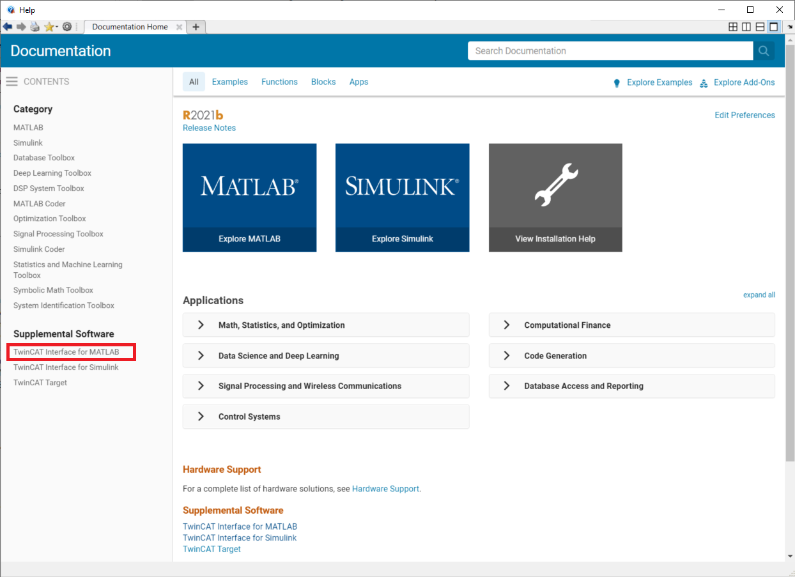The width and height of the screenshot is (795, 577).
Task: Select the single document layout
Action: pyautogui.click(x=773, y=27)
